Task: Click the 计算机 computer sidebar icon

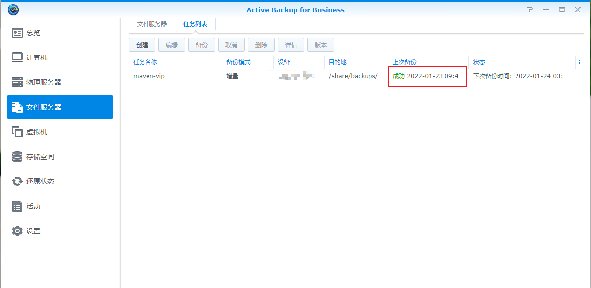Action: click(x=17, y=58)
